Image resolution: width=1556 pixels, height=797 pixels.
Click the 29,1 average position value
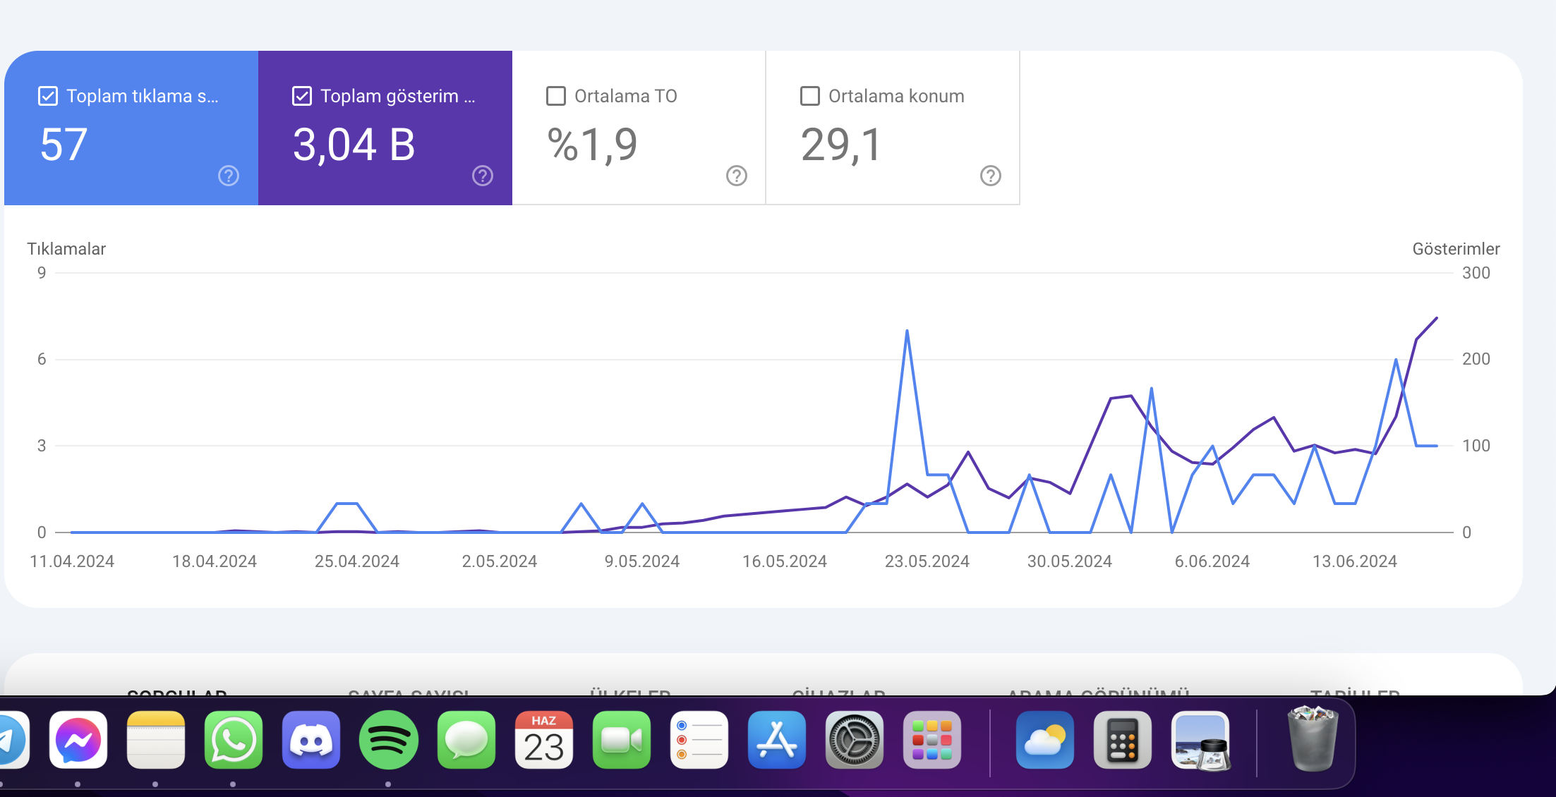click(841, 145)
